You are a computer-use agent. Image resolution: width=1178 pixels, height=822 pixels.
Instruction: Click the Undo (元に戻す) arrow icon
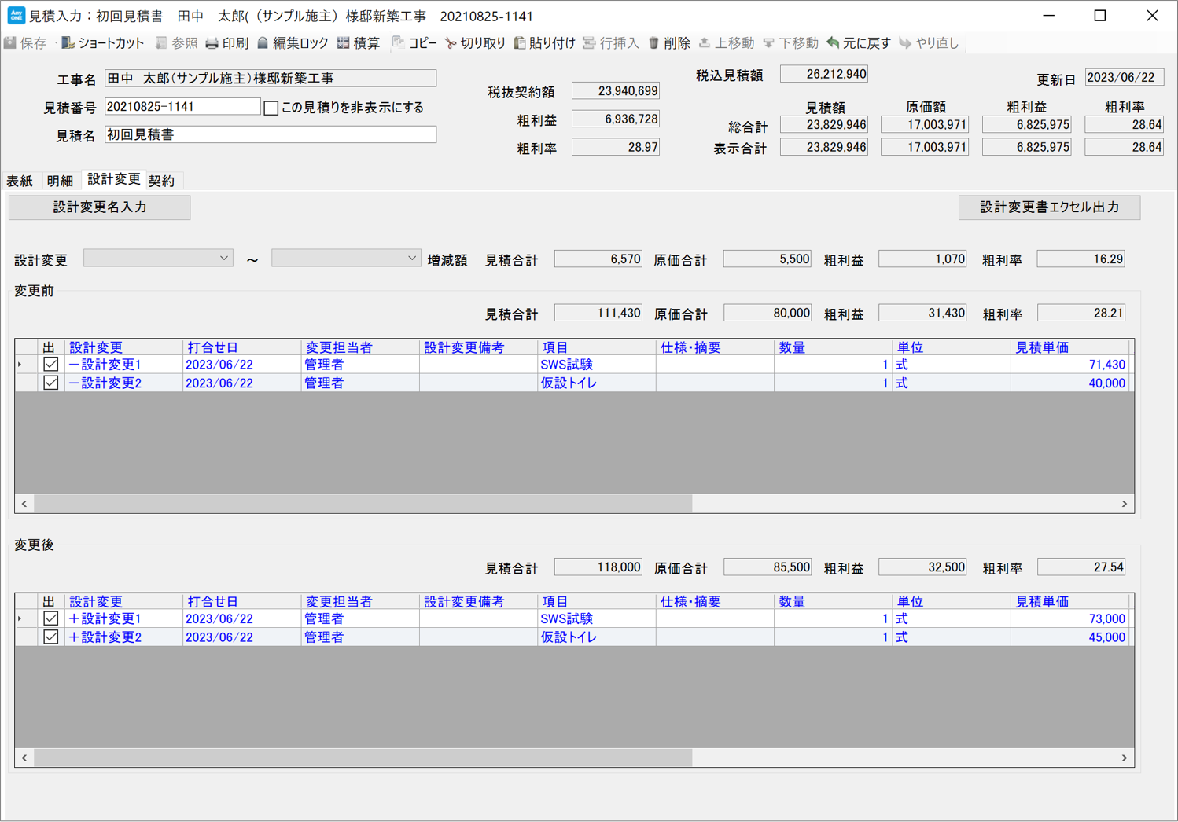833,43
